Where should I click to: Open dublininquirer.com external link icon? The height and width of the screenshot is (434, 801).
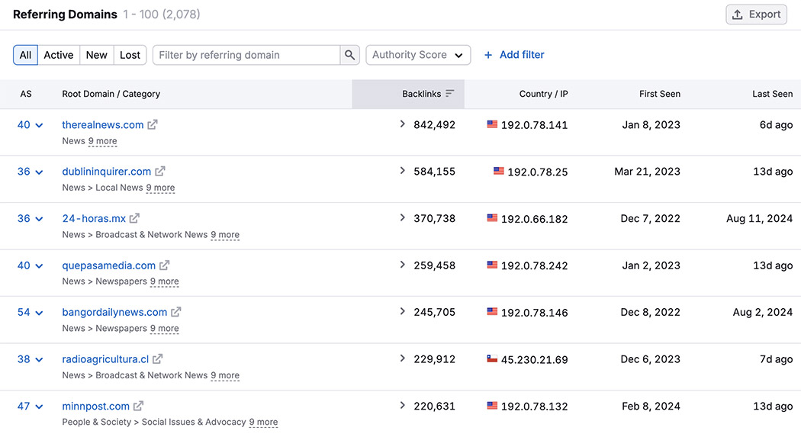coord(160,172)
